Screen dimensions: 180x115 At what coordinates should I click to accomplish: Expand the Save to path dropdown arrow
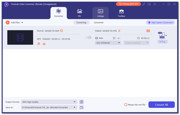click(74, 107)
